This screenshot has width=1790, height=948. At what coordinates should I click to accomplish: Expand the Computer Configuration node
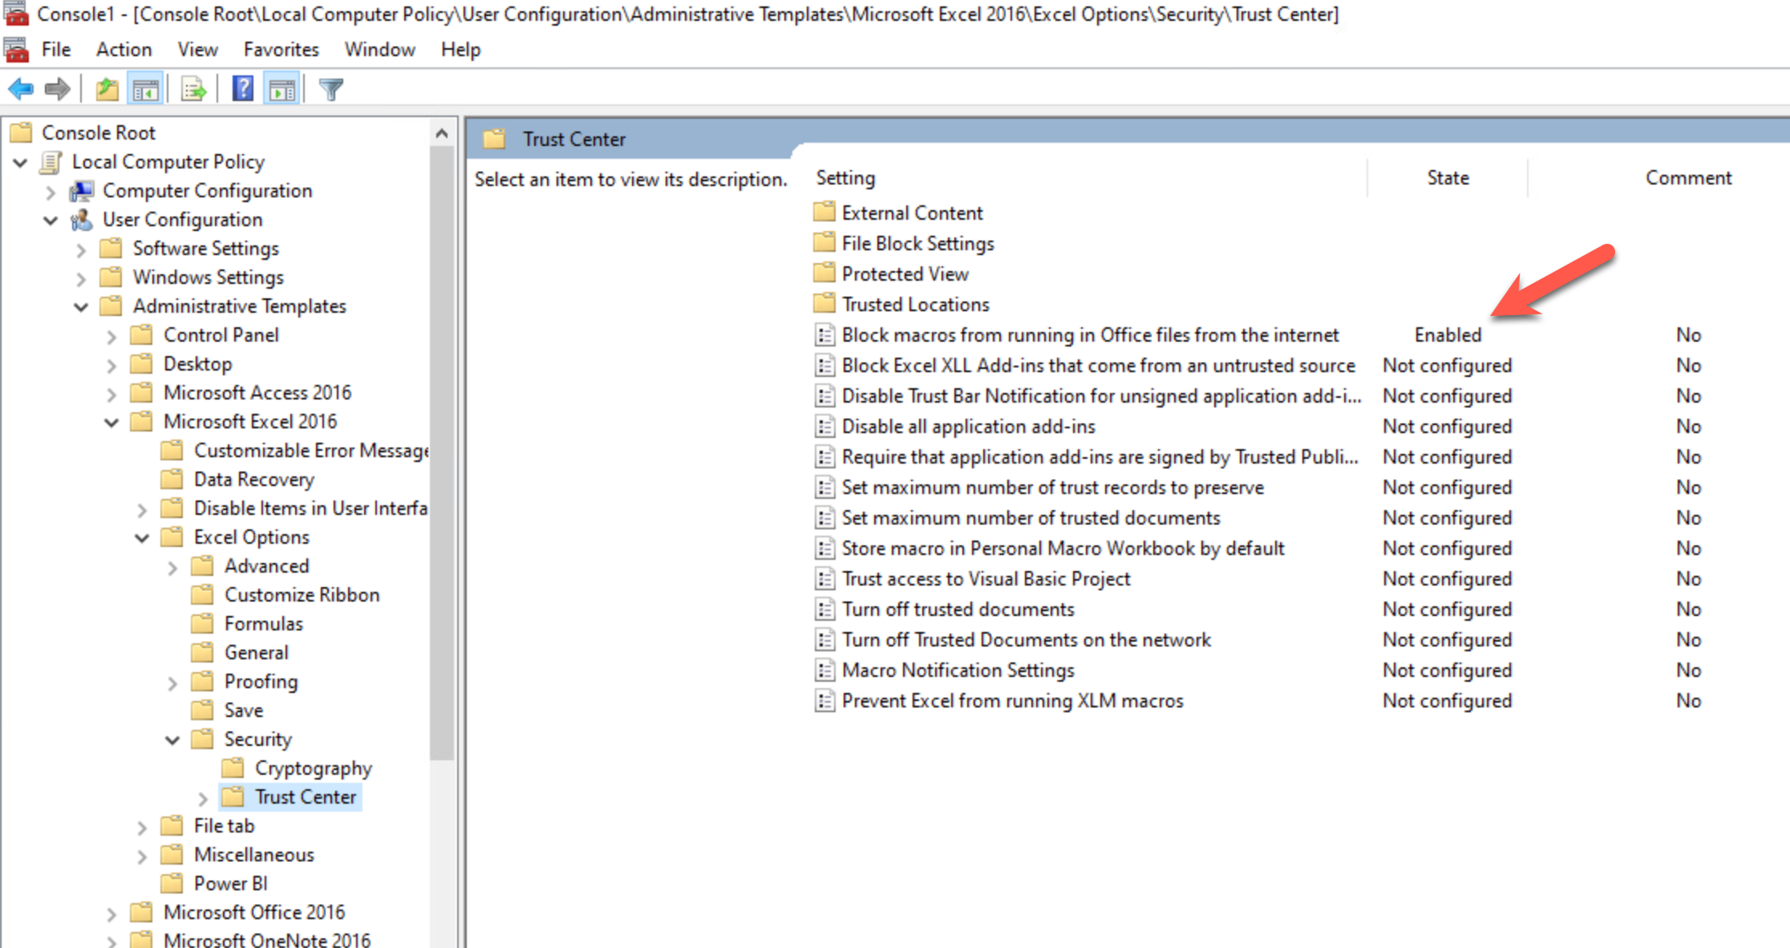pos(51,192)
